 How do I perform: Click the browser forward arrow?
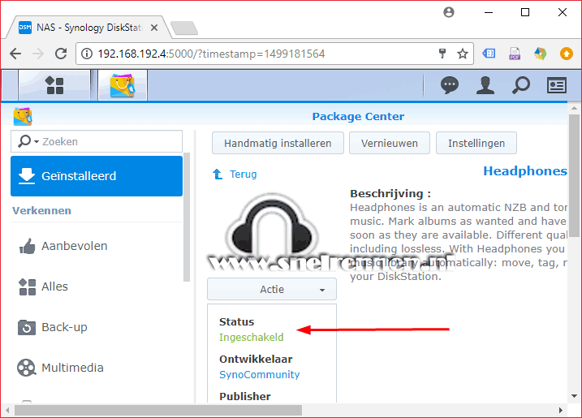[38, 54]
